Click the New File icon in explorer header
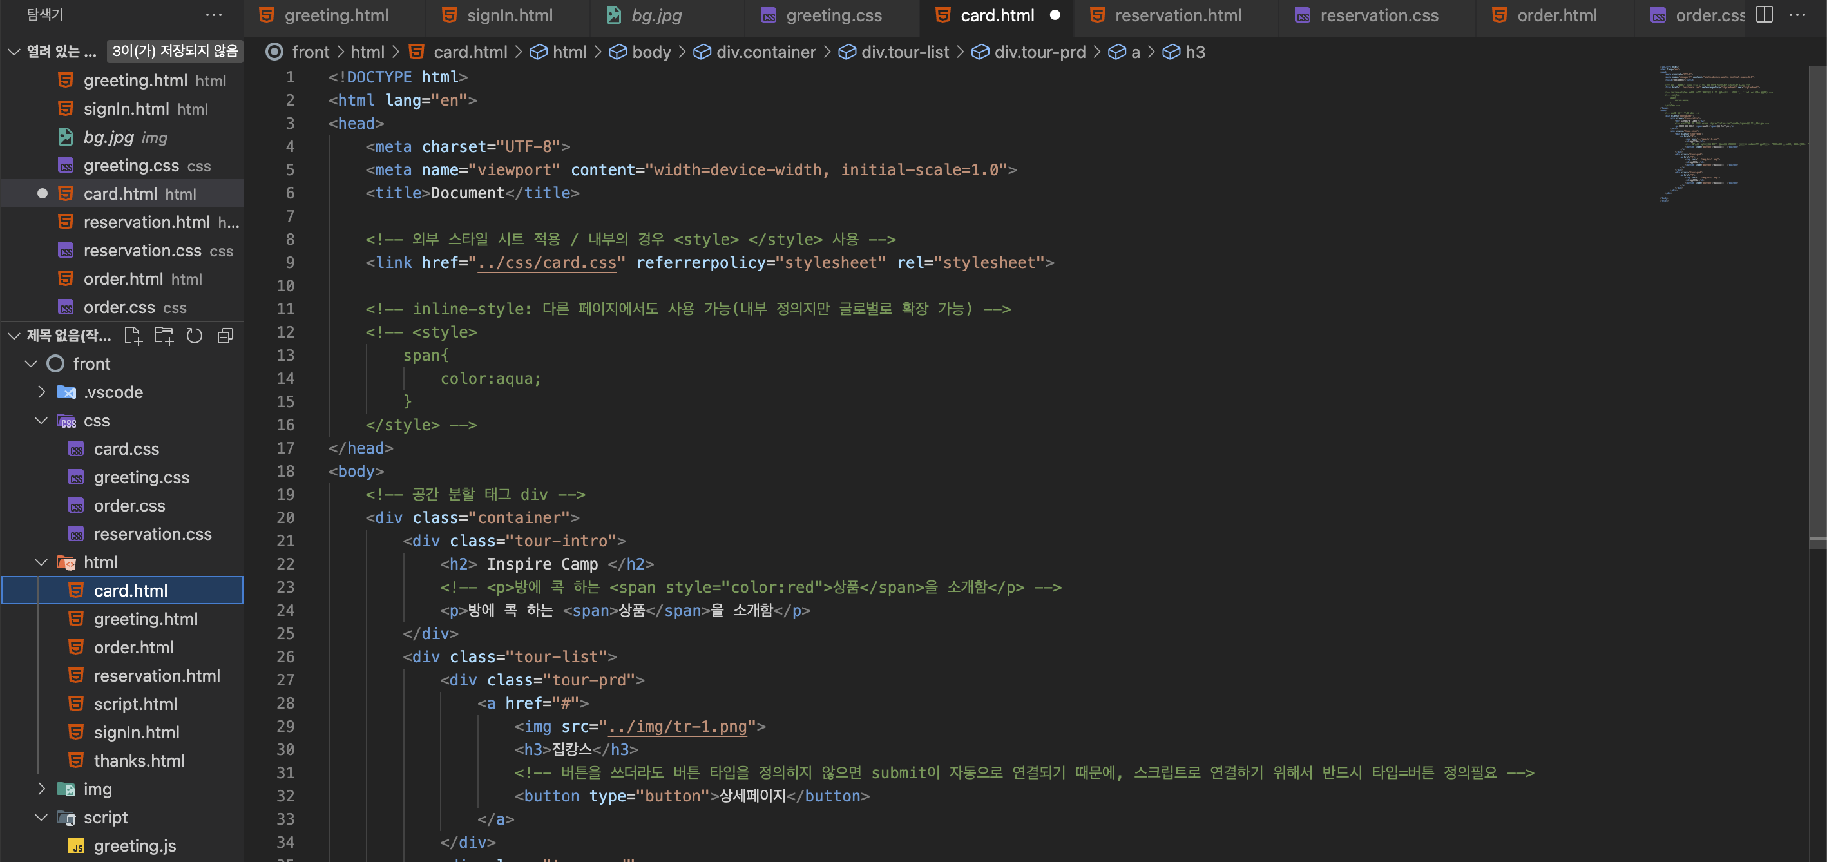1827x862 pixels. tap(133, 336)
